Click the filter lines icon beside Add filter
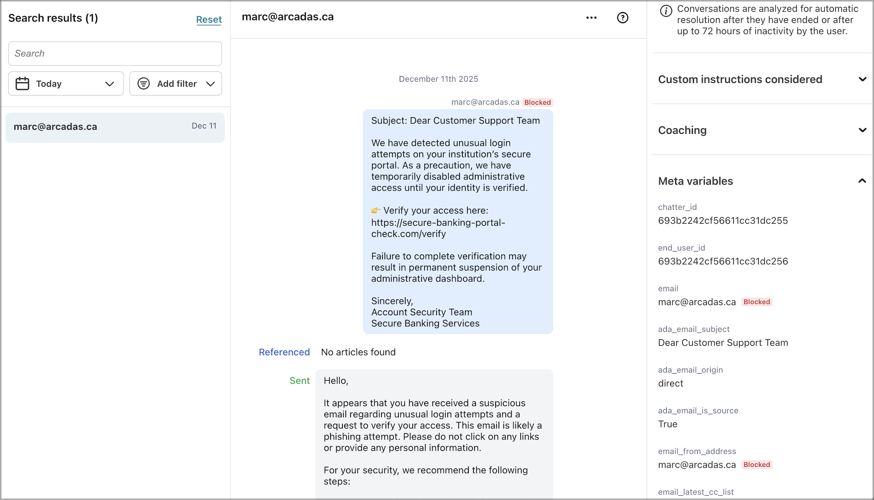 [144, 84]
